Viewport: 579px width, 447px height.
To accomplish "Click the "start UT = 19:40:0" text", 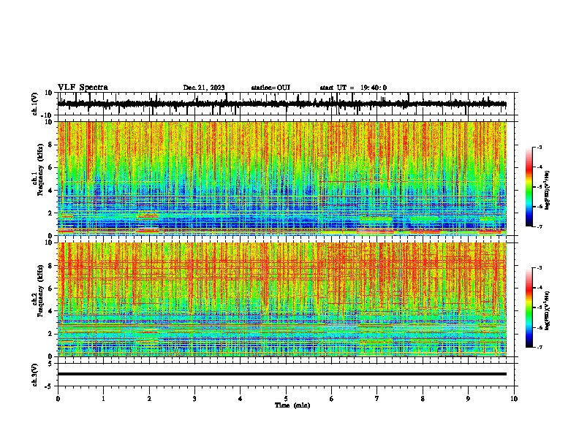I will (x=353, y=88).
